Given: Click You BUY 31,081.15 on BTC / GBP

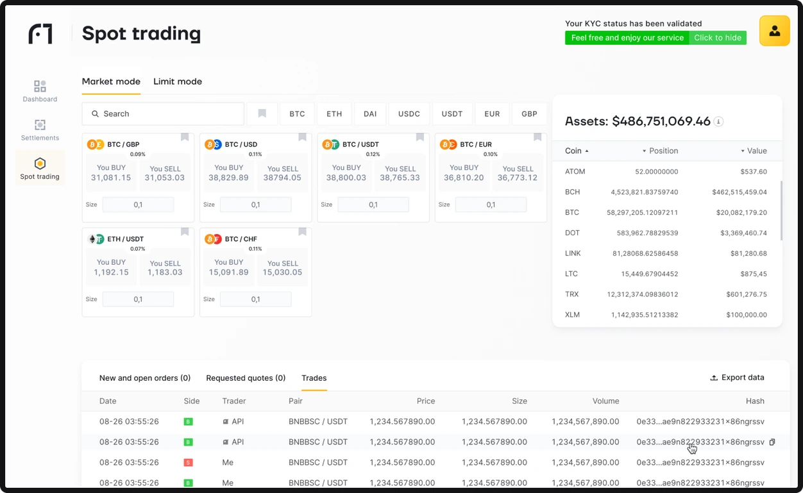Looking at the screenshot, I should [111, 172].
